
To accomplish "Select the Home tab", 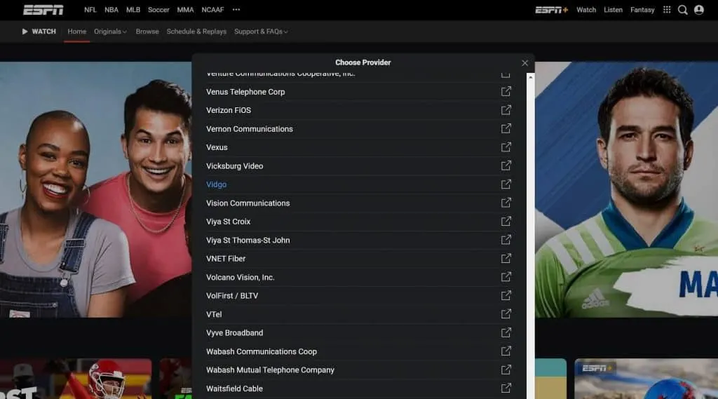I will tap(77, 32).
